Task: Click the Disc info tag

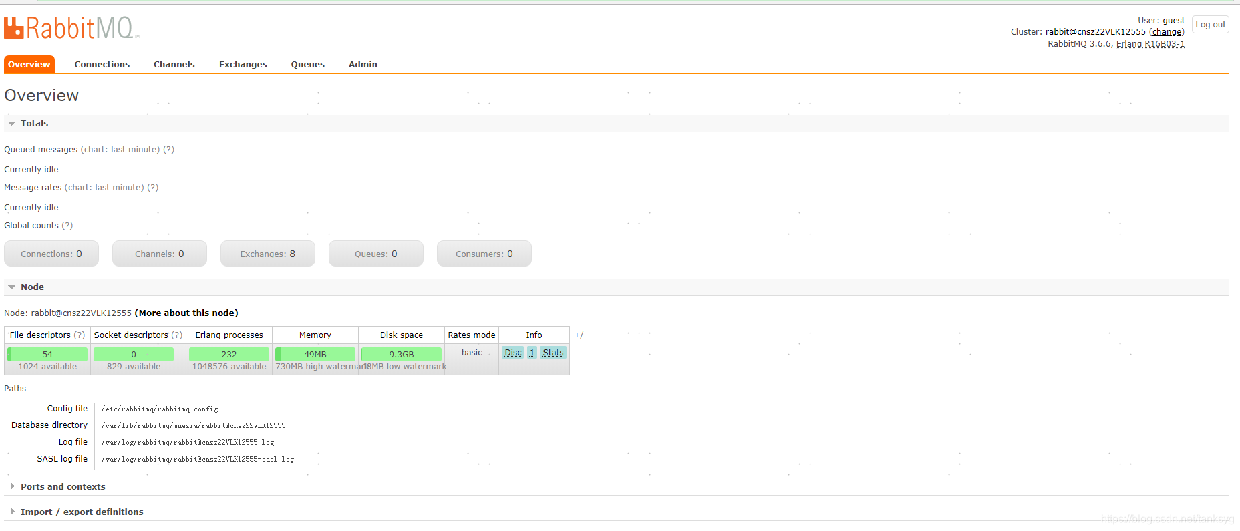Action: [x=513, y=353]
